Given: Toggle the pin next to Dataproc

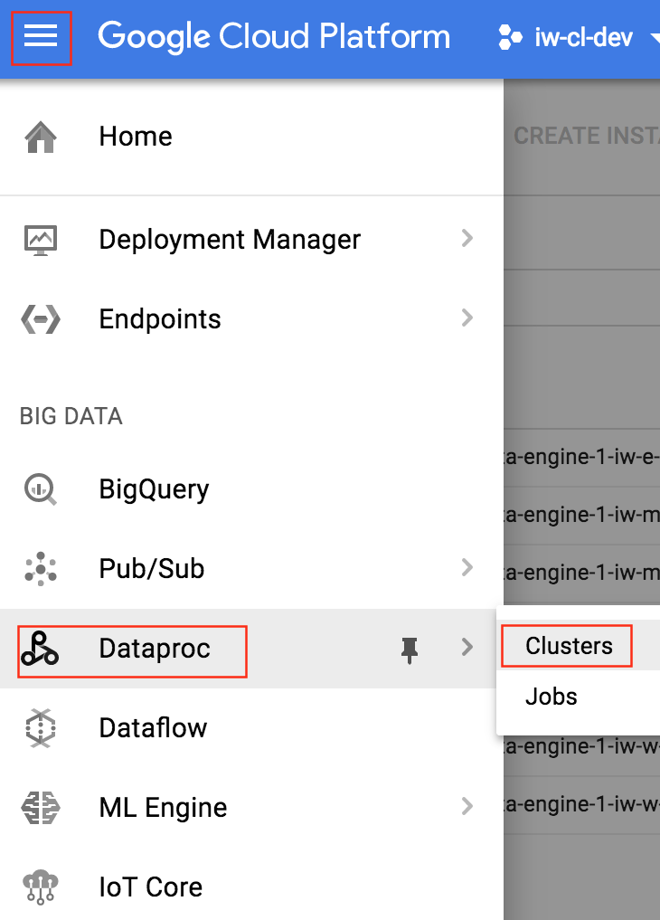Looking at the screenshot, I should 410,650.
